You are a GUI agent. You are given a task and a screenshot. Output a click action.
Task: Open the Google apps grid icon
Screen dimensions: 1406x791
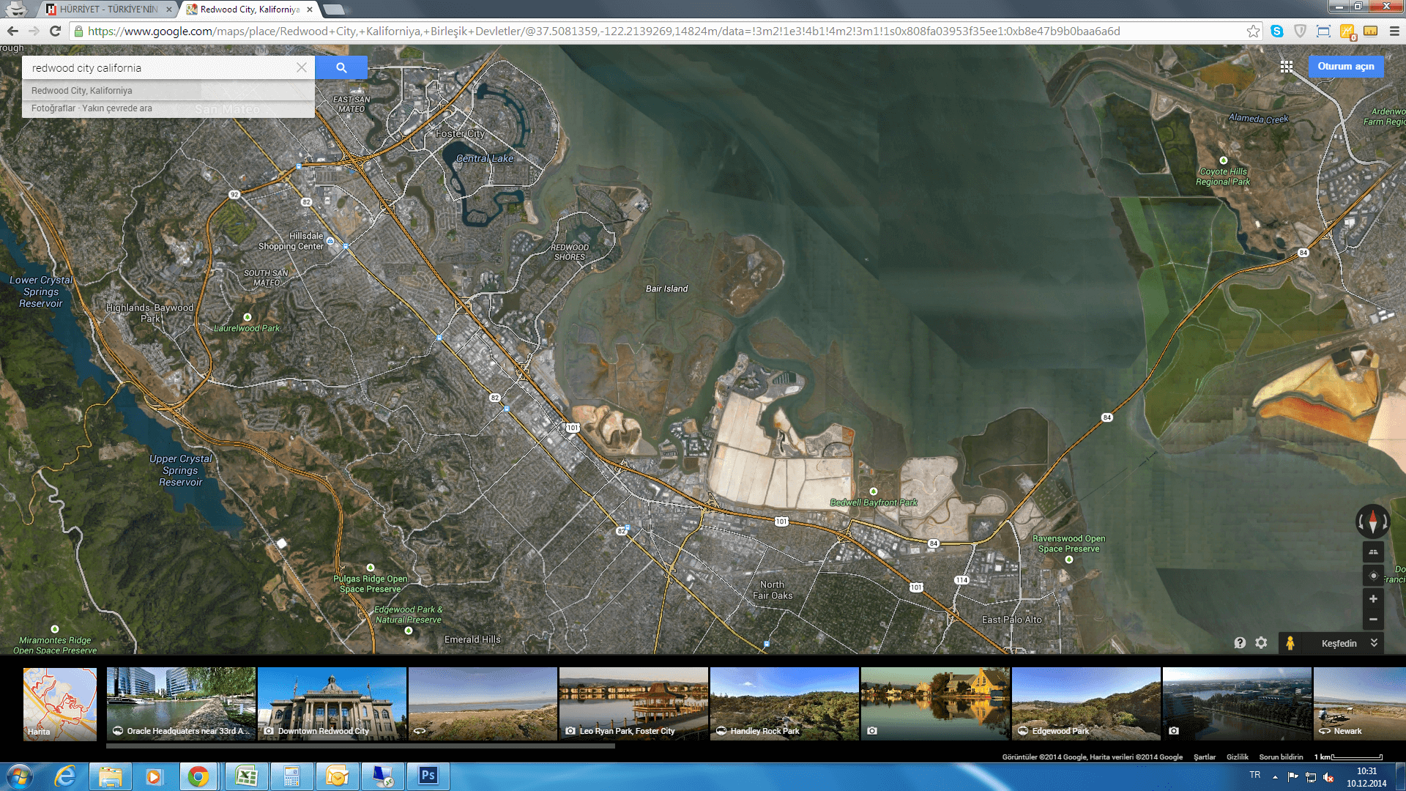point(1286,67)
